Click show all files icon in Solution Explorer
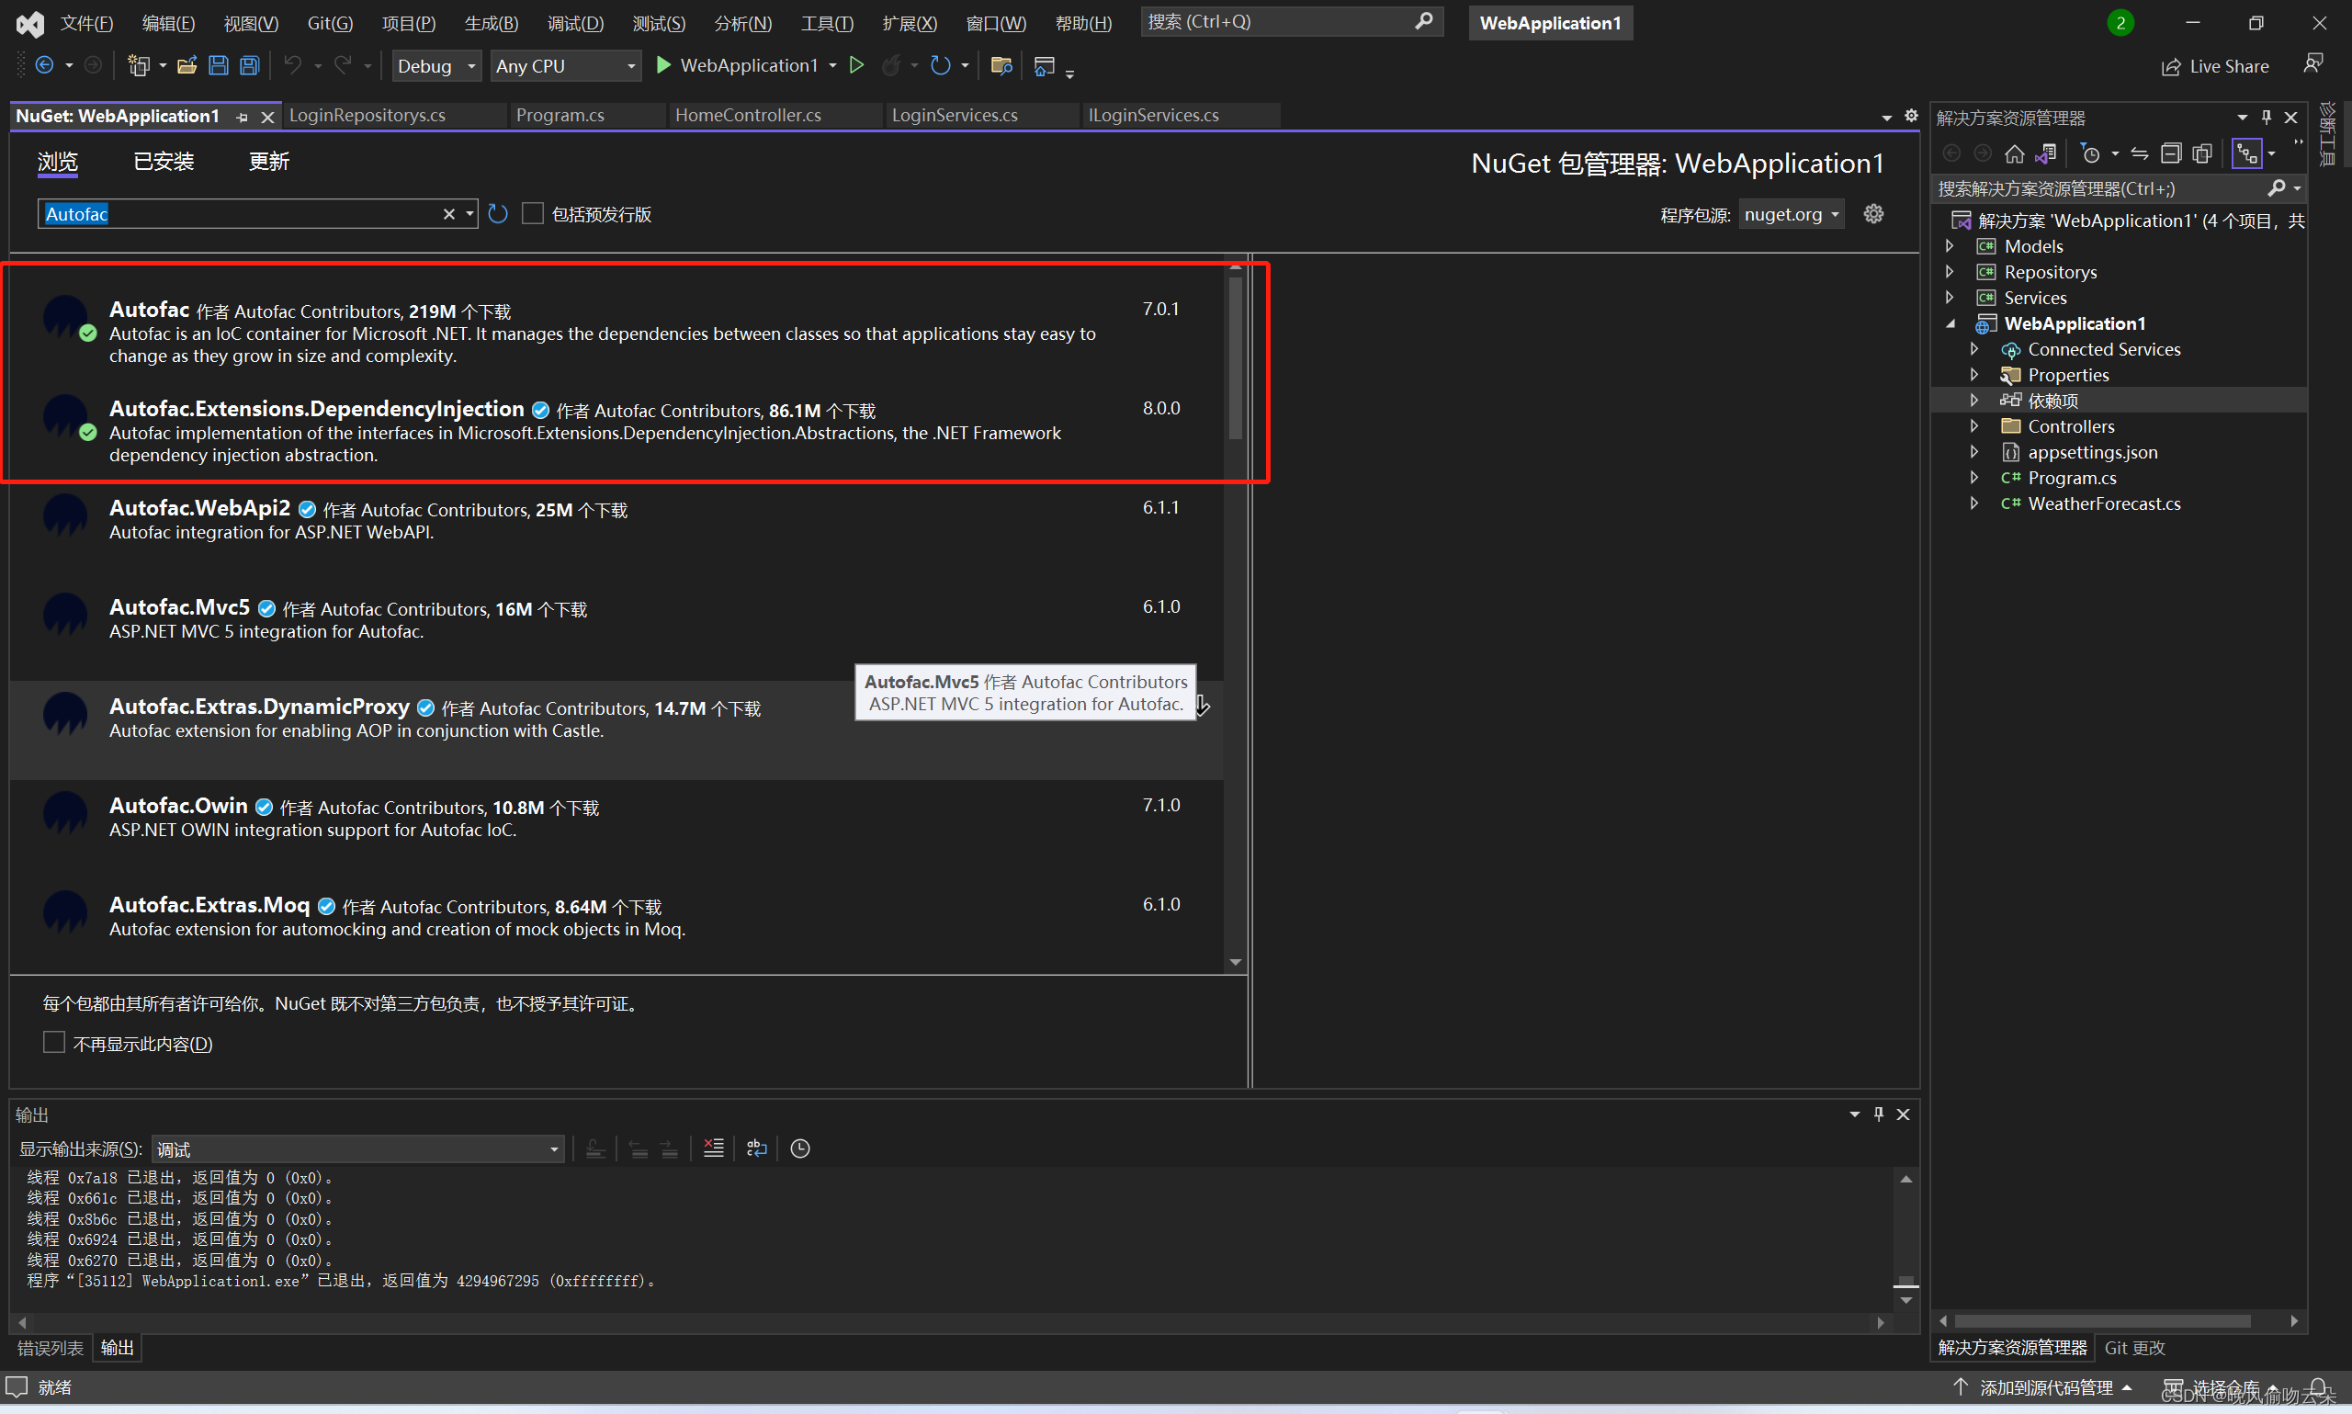 click(x=2201, y=153)
